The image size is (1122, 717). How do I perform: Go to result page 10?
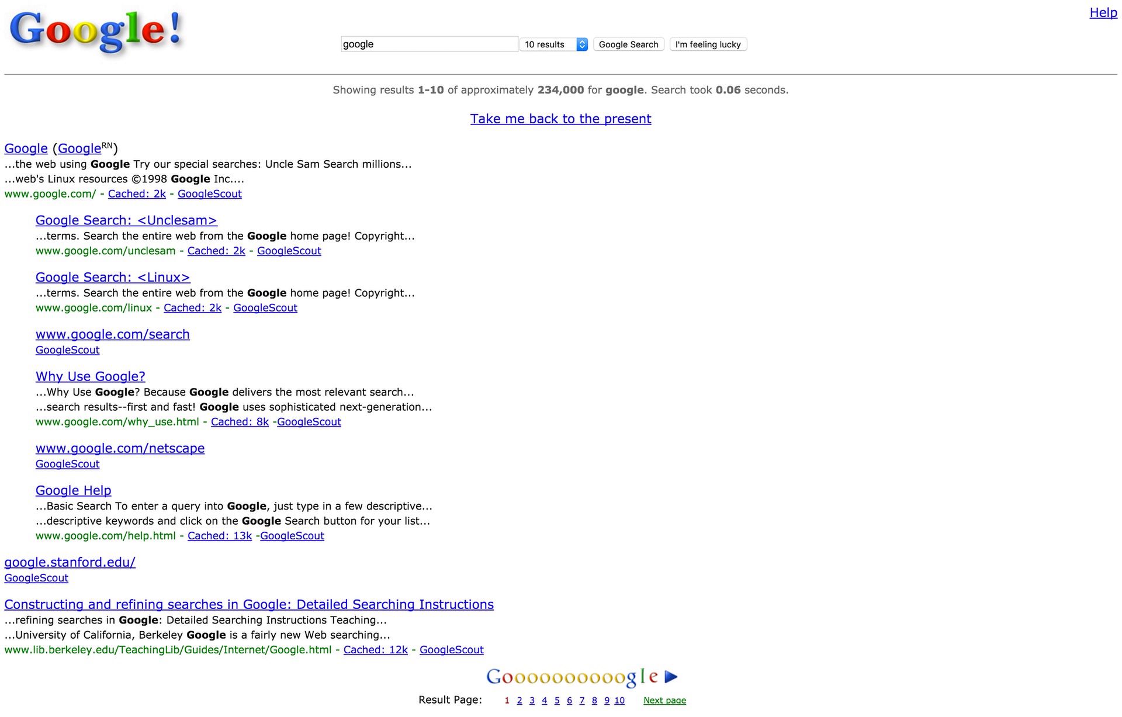(619, 701)
